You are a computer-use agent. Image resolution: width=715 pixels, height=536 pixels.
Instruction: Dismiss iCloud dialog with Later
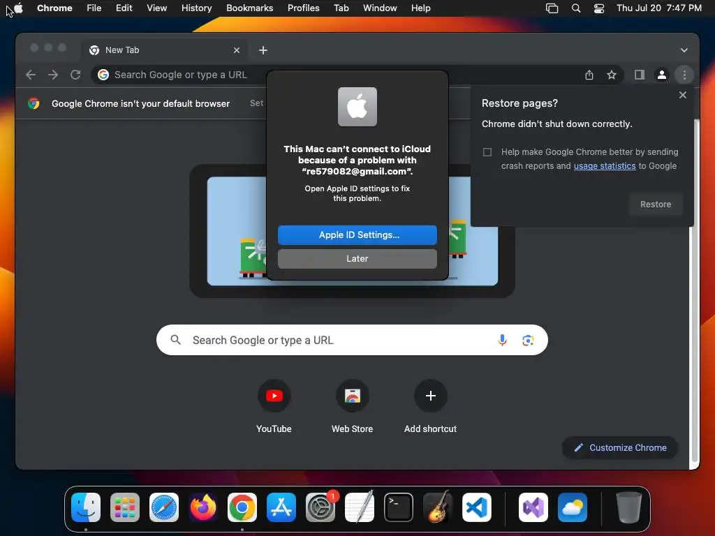point(357,258)
